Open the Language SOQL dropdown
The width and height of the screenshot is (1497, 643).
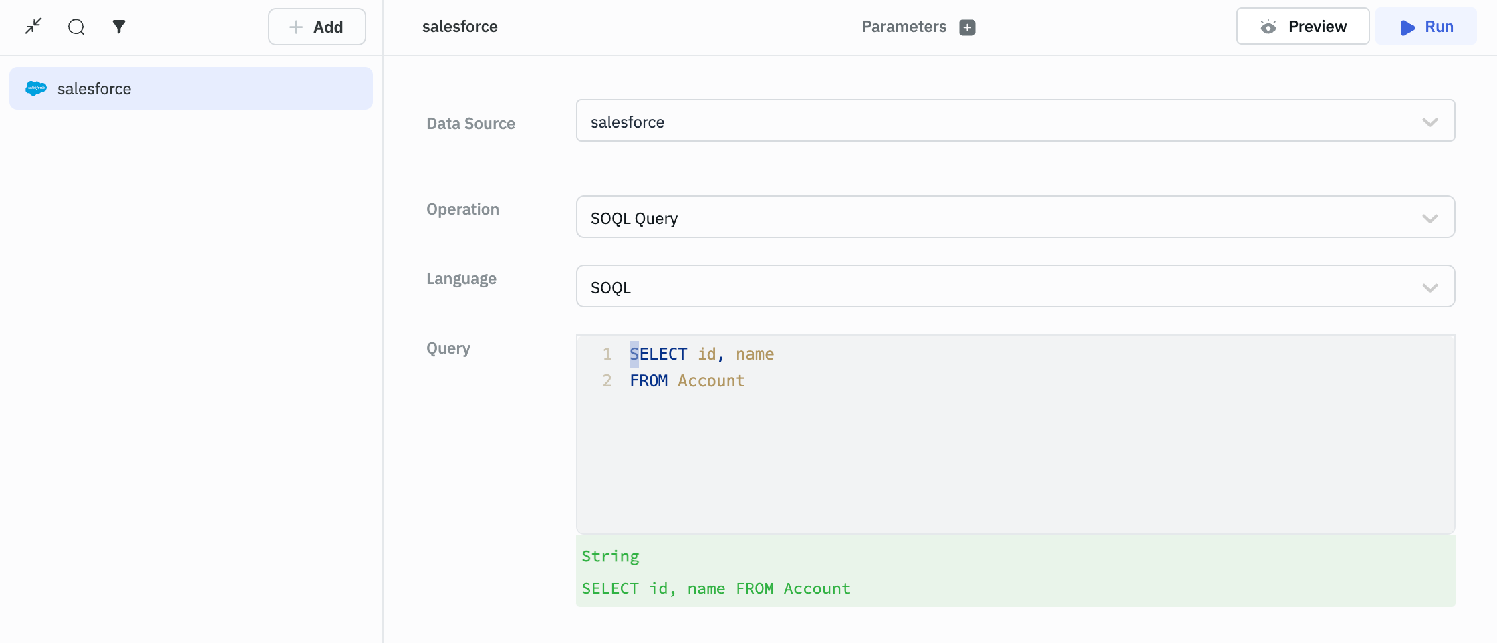(x=1015, y=287)
